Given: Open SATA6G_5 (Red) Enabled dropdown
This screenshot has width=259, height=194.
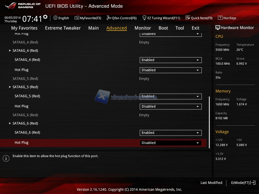Looking at the screenshot, I should (170, 96).
